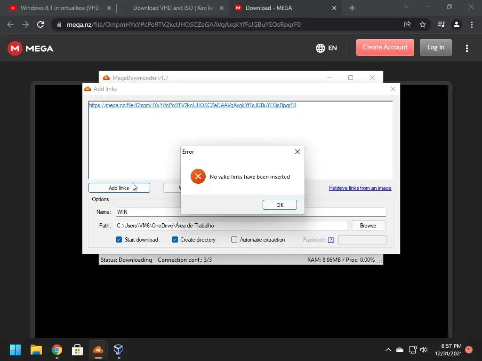Click the Browse button for the path
The width and height of the screenshot is (482, 361).
[368, 226]
